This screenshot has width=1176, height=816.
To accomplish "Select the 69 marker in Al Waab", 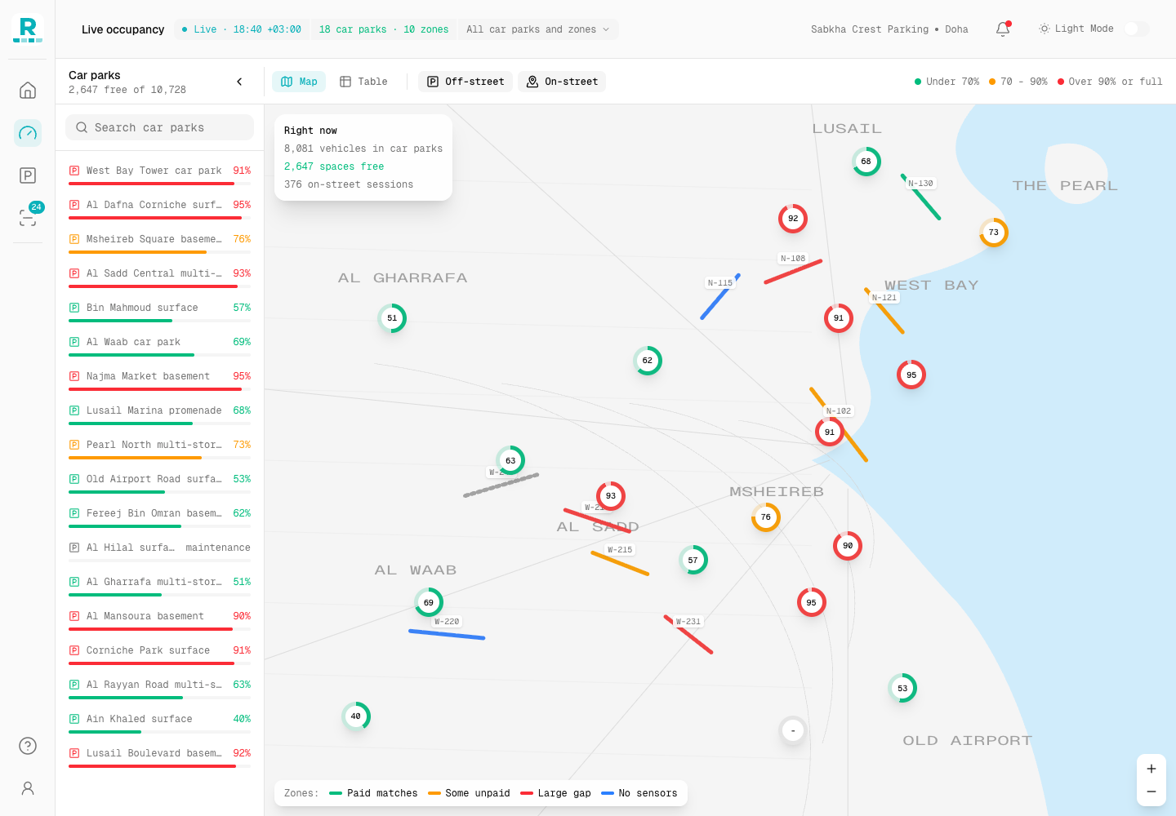I will 429,603.
